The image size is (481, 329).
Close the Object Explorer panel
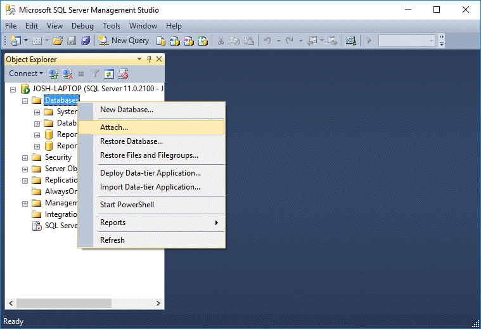click(x=159, y=59)
